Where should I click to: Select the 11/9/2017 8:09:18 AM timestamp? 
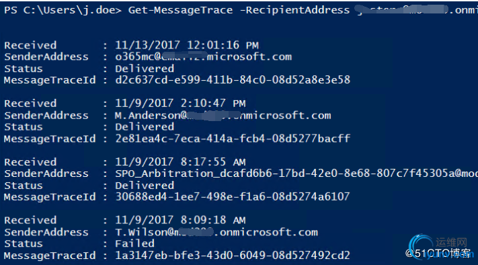click(180, 220)
